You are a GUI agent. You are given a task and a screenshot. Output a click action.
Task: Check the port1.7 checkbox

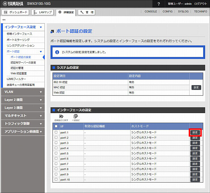click(x=56, y=164)
